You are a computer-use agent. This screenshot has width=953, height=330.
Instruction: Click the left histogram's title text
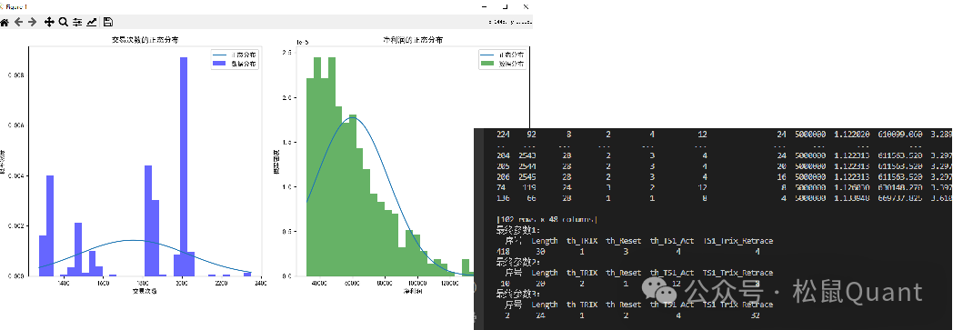(x=145, y=39)
